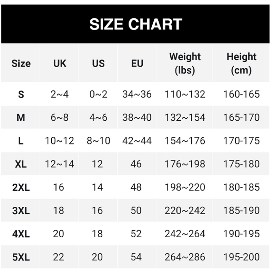Viewport: 272px width, 272px height.
Task: Select the M size row label
Action: (x=21, y=118)
